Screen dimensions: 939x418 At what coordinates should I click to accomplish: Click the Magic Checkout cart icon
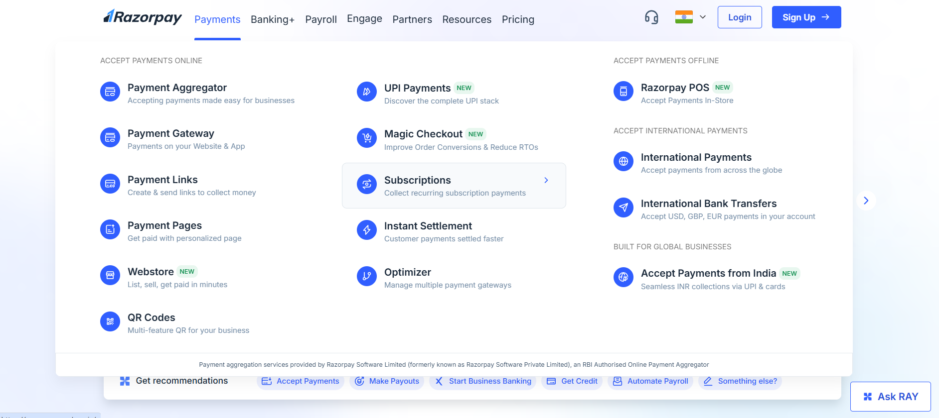[367, 138]
